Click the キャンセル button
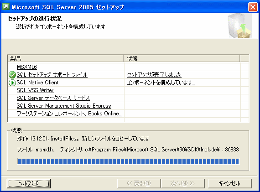The height and width of the screenshot is (192, 260). coord(229,183)
